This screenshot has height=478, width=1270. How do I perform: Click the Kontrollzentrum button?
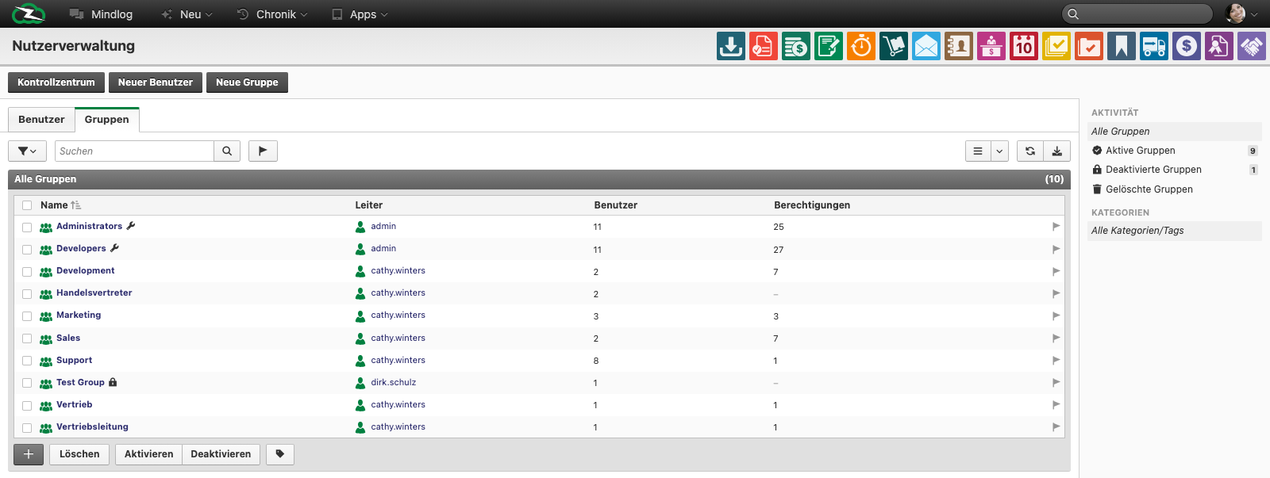tap(56, 82)
